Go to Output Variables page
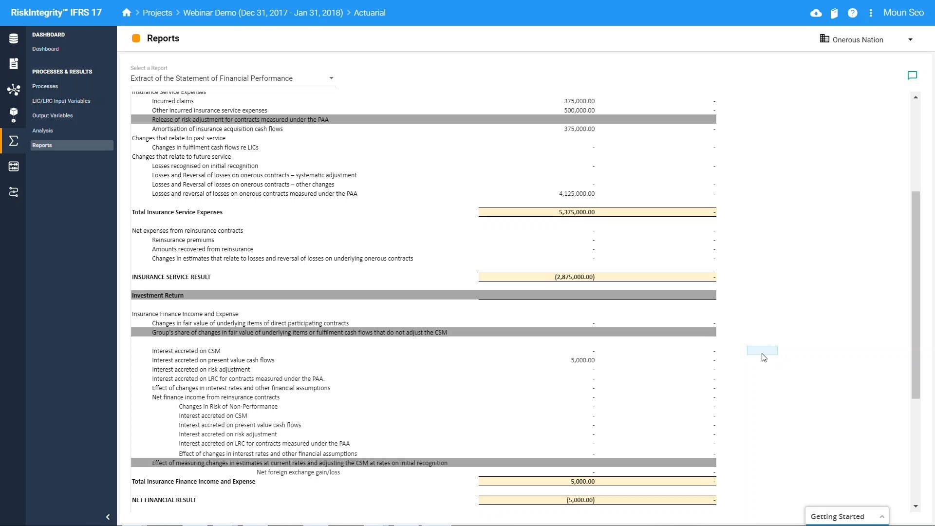The height and width of the screenshot is (526, 935). (x=53, y=115)
